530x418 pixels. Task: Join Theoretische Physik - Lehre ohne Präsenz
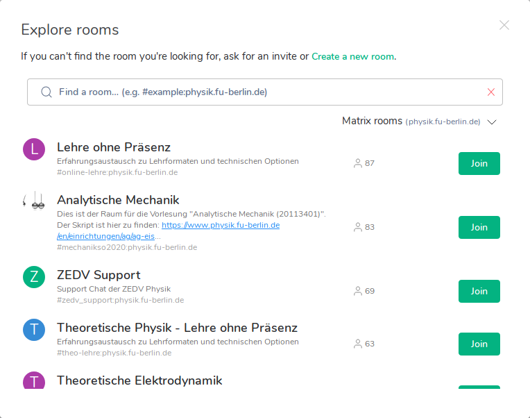479,344
